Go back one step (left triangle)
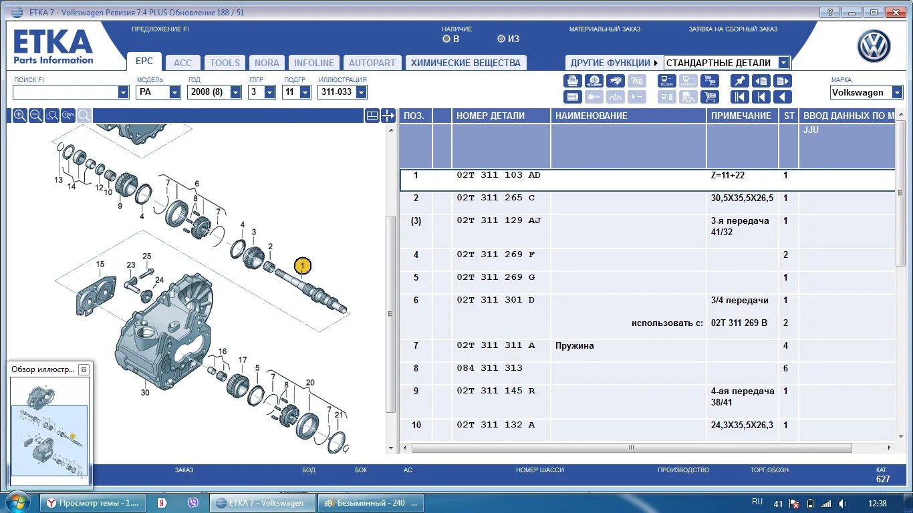The height and width of the screenshot is (513, 913). pos(783,97)
